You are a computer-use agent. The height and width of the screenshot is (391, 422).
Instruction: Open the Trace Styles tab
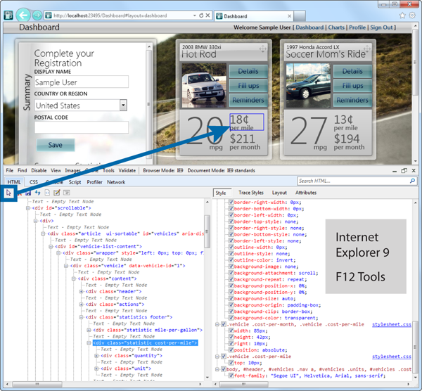pos(251,193)
